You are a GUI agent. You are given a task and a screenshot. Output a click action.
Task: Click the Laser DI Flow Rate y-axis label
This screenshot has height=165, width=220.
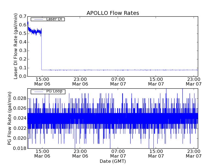(16, 46)
